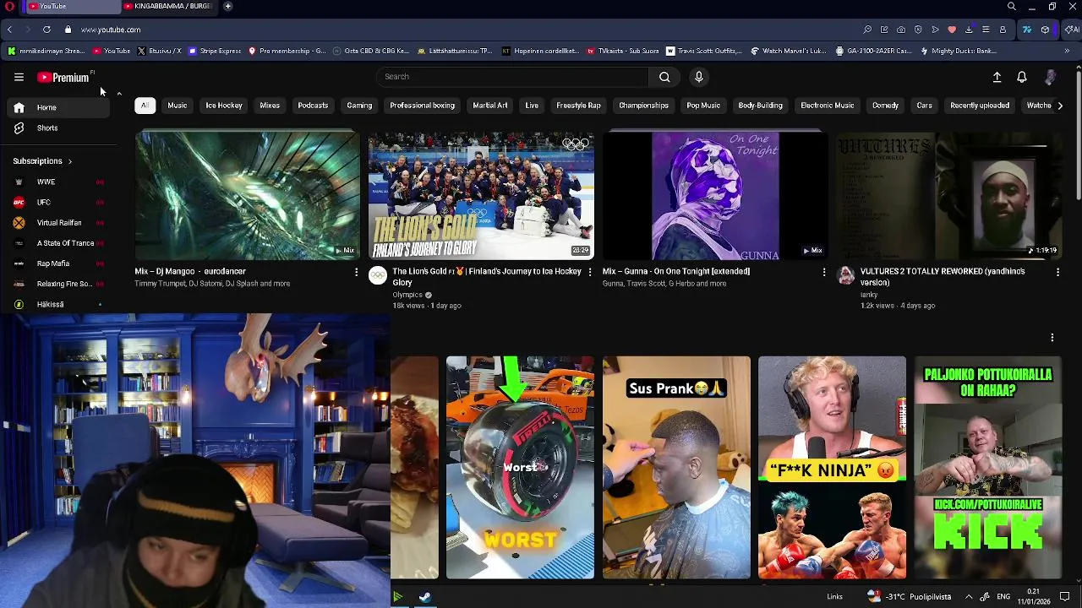Image resolution: width=1082 pixels, height=608 pixels.
Task: Click the YouTube Premium logo
Action: (x=63, y=77)
